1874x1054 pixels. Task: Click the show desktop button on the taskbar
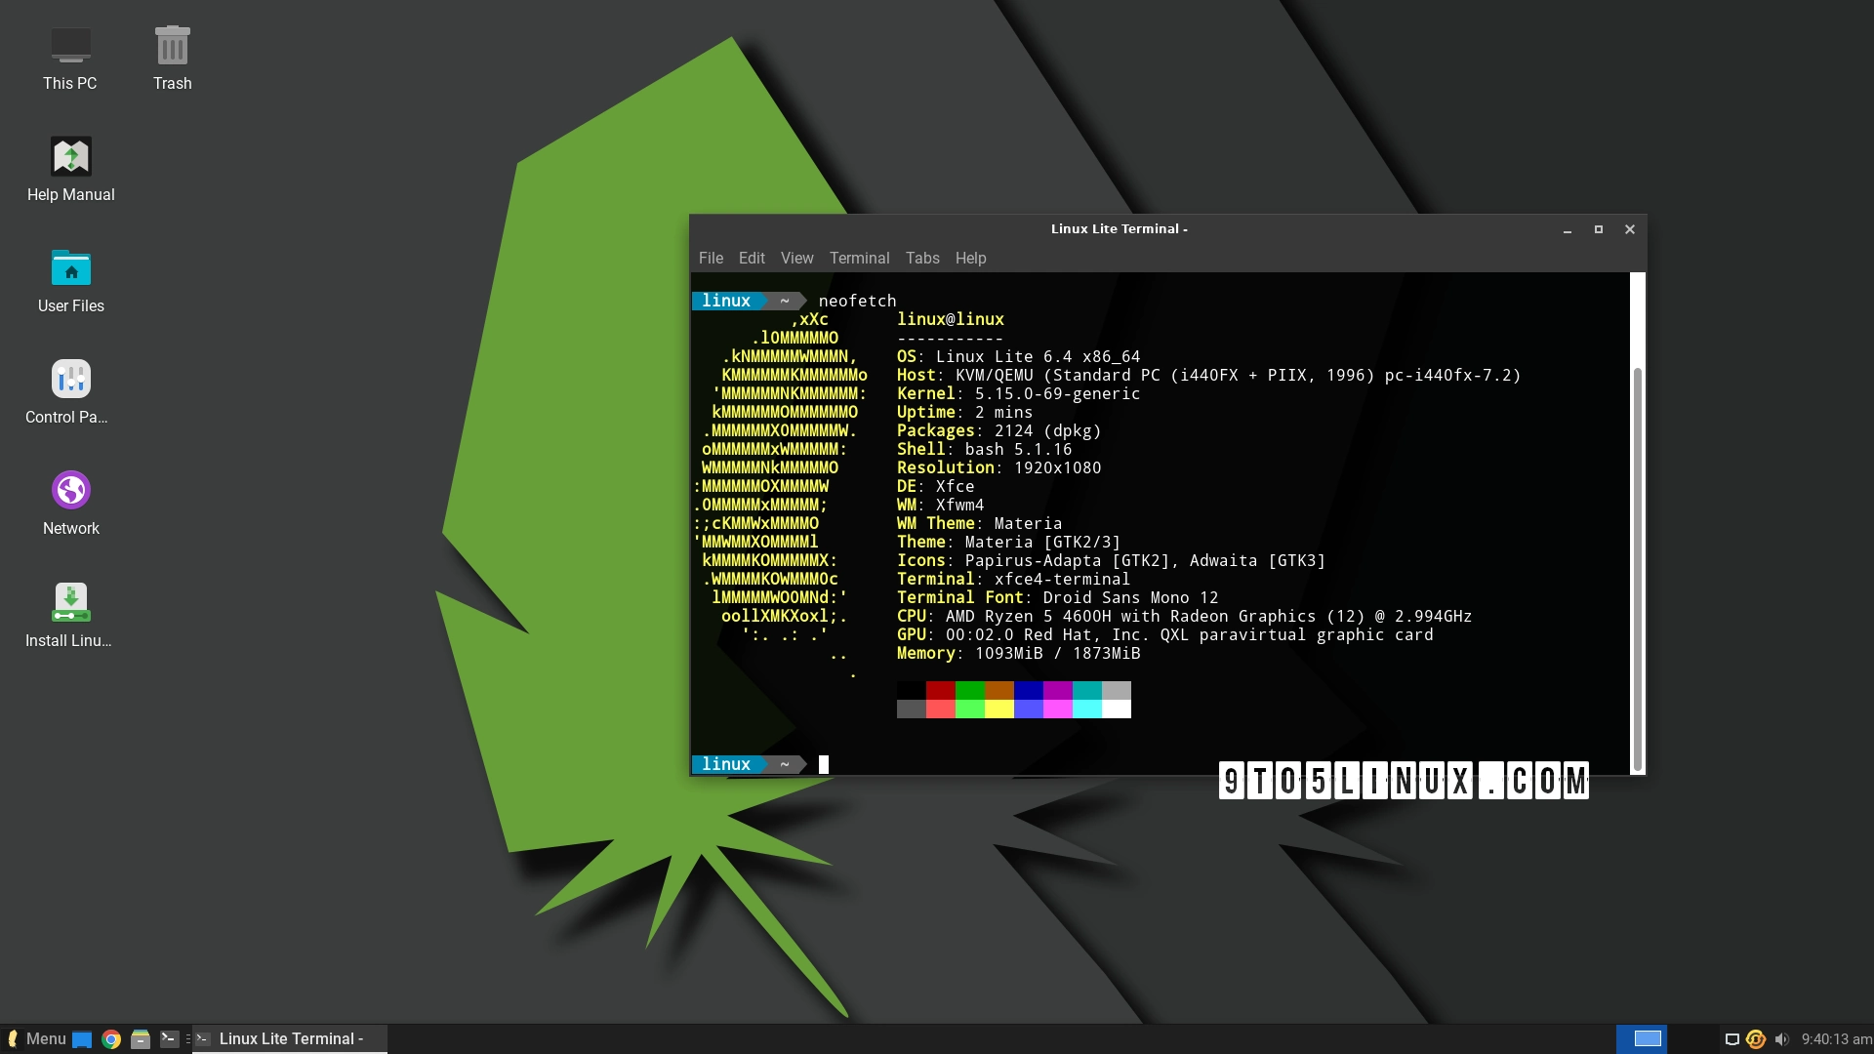(x=83, y=1038)
